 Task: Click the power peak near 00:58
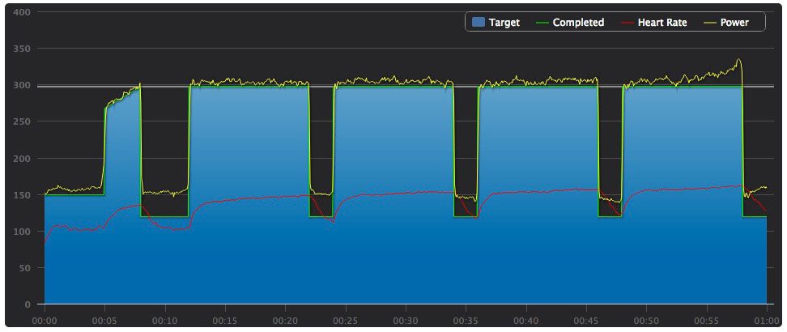(x=738, y=60)
